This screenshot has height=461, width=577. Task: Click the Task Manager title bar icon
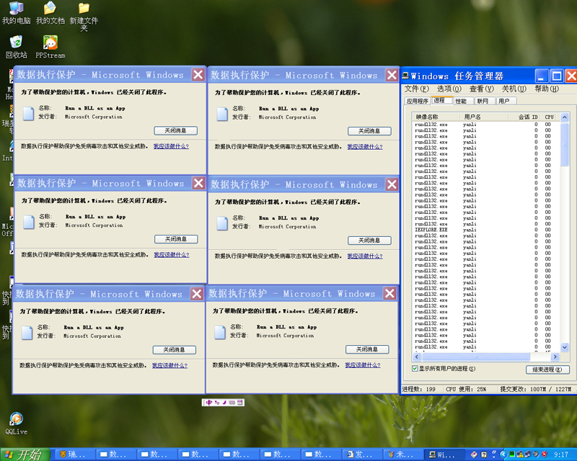click(406, 76)
